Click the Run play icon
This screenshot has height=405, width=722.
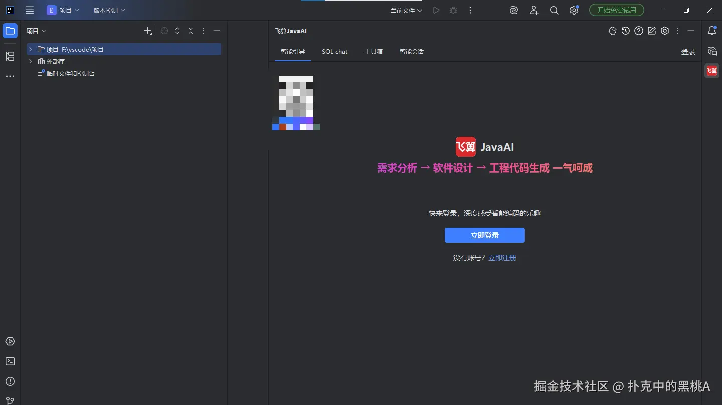pyautogui.click(x=436, y=10)
